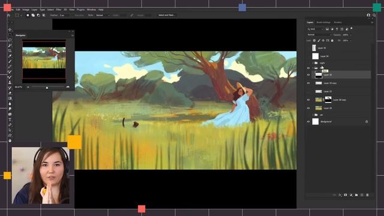Open the Navigator panel menu
This screenshot has width=384, height=216.
[72, 35]
